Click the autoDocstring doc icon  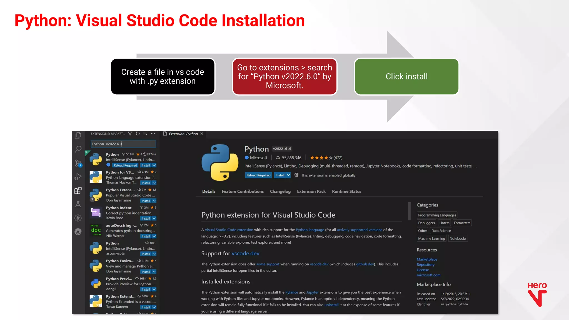[x=96, y=230]
